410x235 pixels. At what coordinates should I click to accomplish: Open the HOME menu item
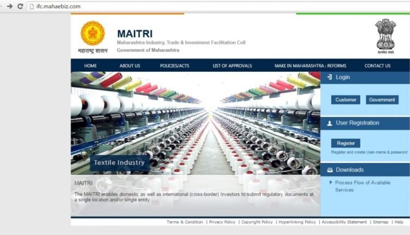pos(90,66)
